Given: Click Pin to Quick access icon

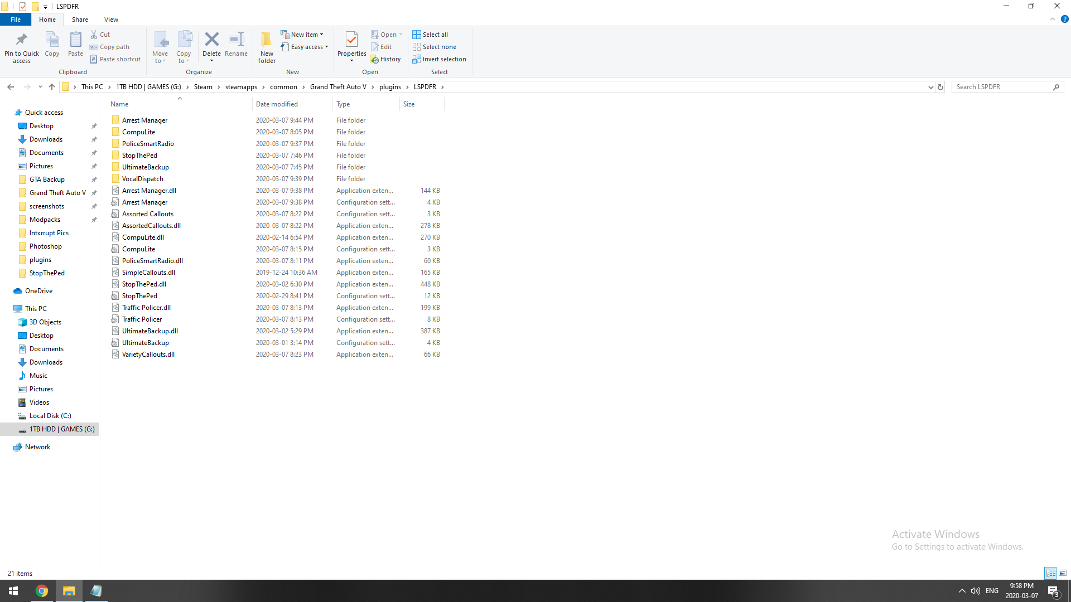Looking at the screenshot, I should point(22,40).
